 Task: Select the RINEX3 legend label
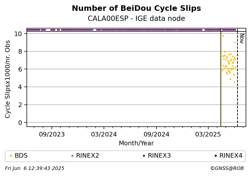click(159, 156)
